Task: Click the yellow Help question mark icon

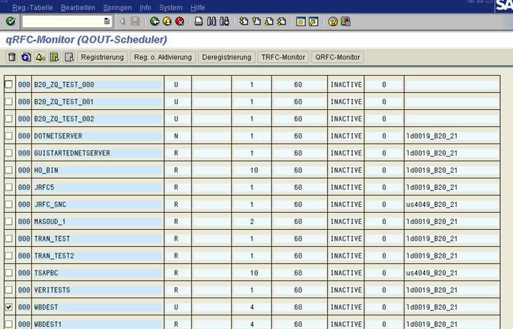Action: click(x=333, y=21)
